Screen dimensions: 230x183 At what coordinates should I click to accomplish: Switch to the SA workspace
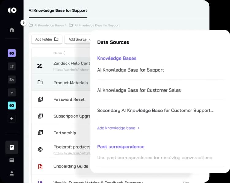(x=12, y=80)
